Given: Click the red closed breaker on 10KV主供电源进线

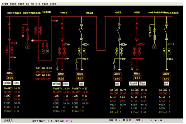Looking at the screenshot, I should click(10, 28).
